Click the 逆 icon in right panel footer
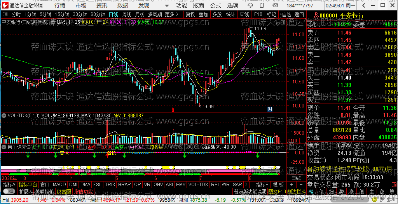The height and width of the screenshot is (204, 398). coord(382,191)
